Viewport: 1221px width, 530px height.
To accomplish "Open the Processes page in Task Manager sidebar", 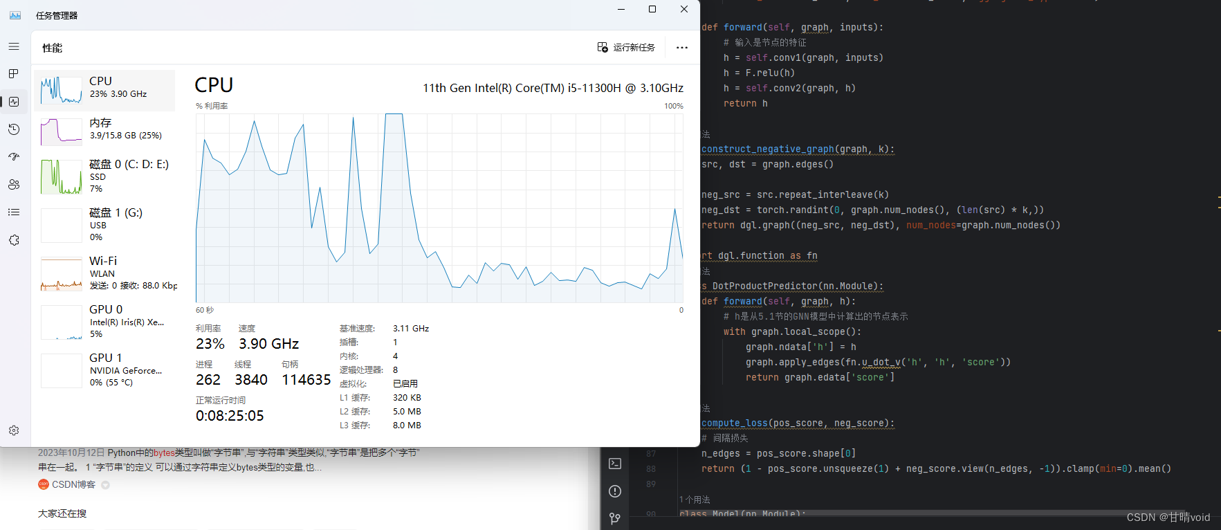I will point(14,74).
